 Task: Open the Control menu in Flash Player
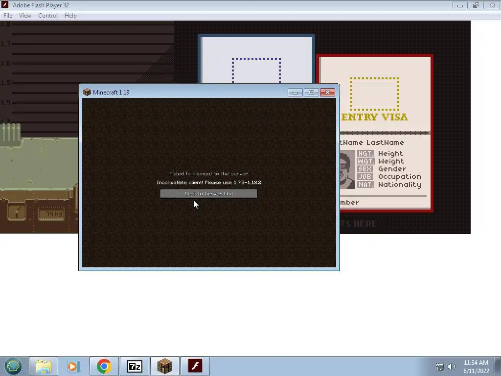(48, 16)
